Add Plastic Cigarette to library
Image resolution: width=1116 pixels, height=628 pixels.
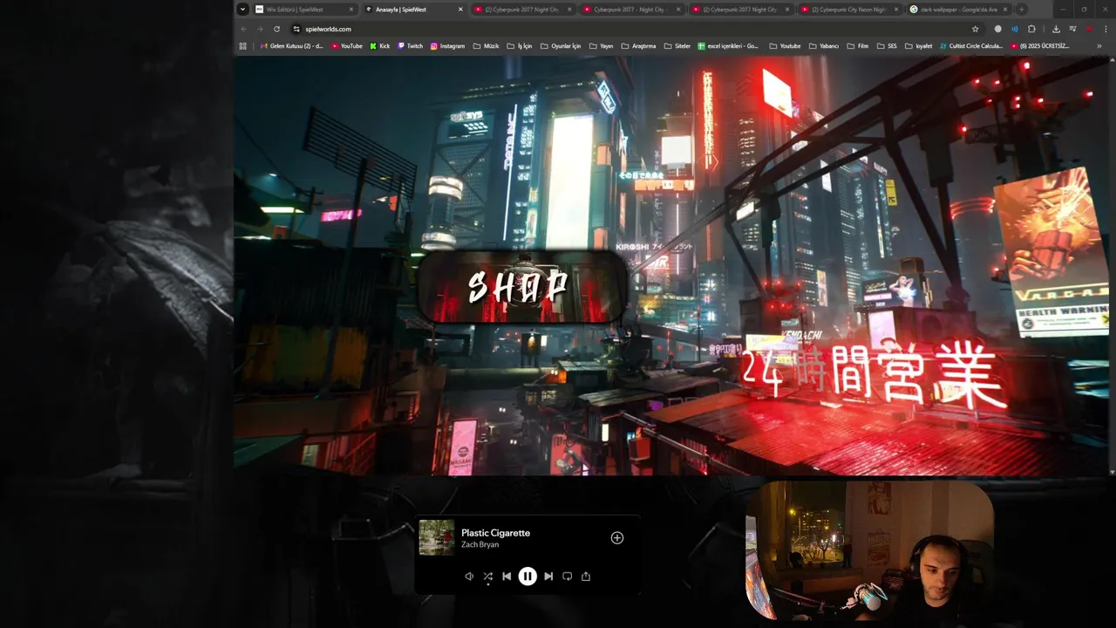point(617,537)
